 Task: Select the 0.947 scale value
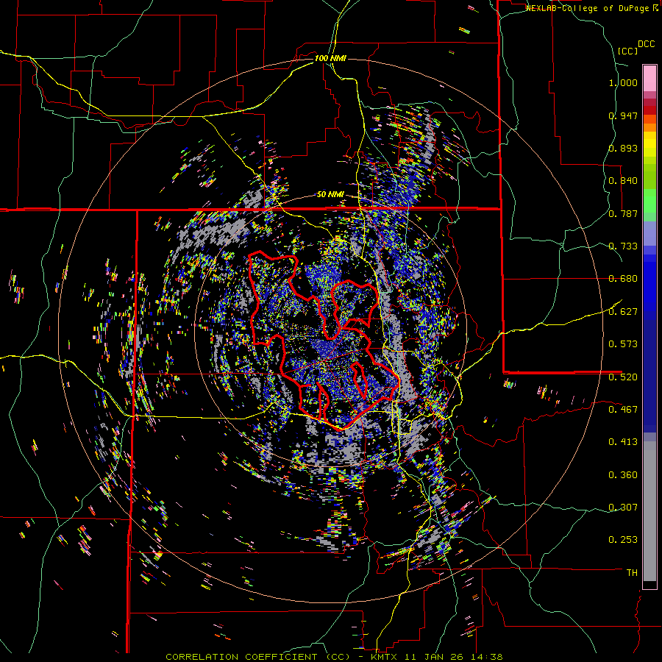point(623,115)
